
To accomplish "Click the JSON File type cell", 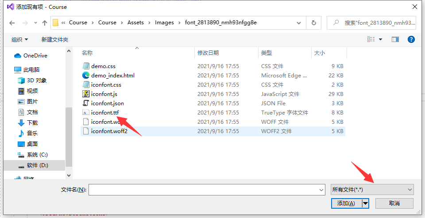I will coord(273,103).
